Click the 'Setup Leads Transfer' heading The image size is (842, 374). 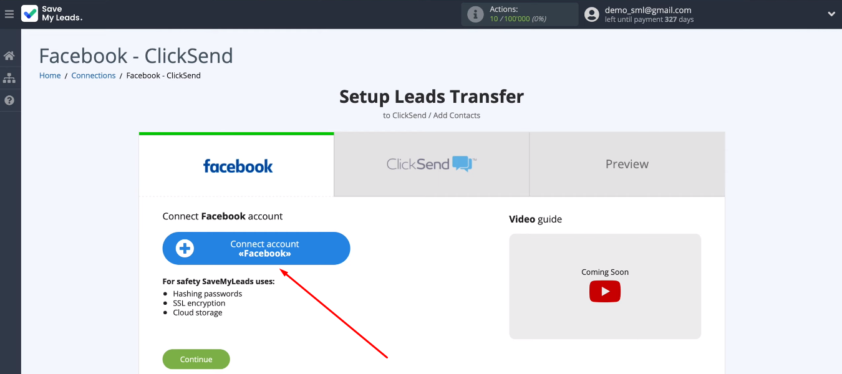tap(432, 97)
